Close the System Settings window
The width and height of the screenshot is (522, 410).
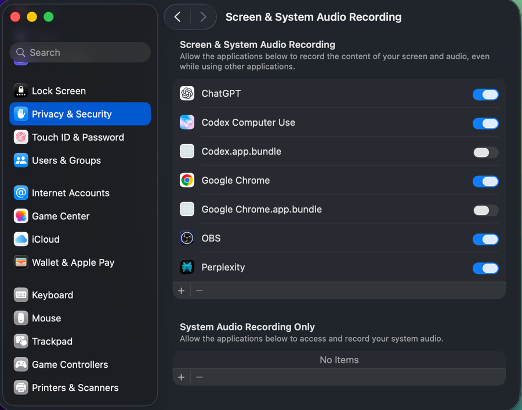pos(15,17)
